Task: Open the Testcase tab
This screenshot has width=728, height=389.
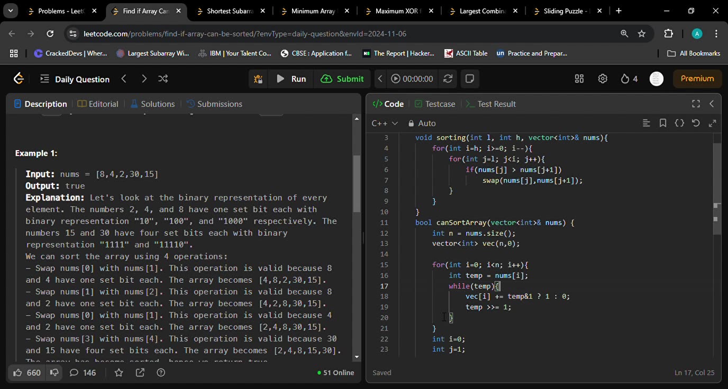Action: click(435, 104)
